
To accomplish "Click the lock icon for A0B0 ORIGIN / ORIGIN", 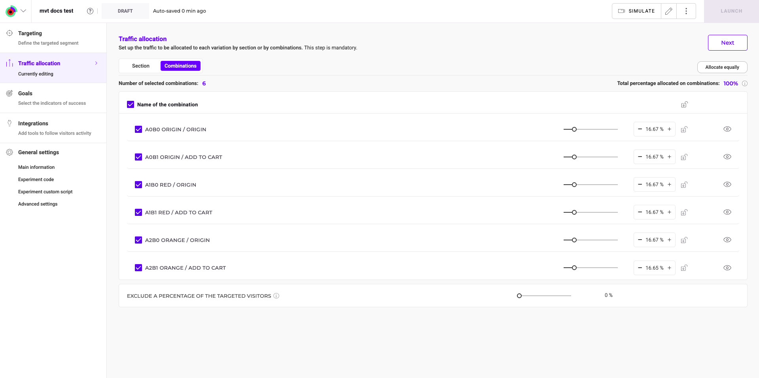I will click(x=684, y=129).
